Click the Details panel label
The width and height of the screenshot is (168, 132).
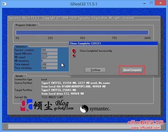pyautogui.click(x=19, y=76)
